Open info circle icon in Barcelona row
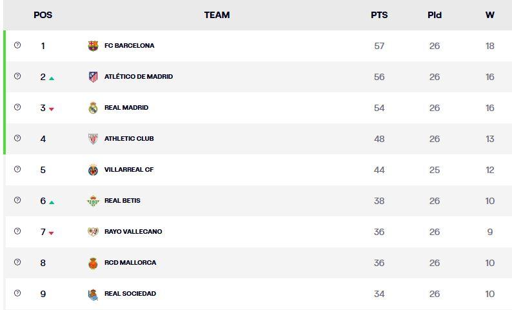 [x=17, y=45]
